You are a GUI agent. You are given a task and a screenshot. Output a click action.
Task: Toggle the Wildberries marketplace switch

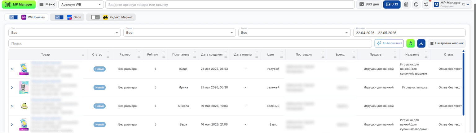click(x=14, y=17)
